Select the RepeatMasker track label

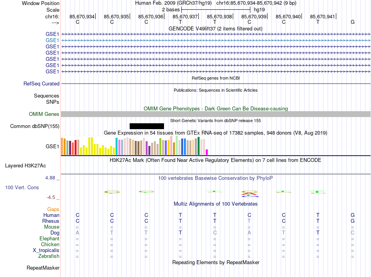pyautogui.click(x=43, y=268)
